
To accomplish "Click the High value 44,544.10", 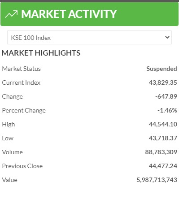I will pyautogui.click(x=163, y=124).
